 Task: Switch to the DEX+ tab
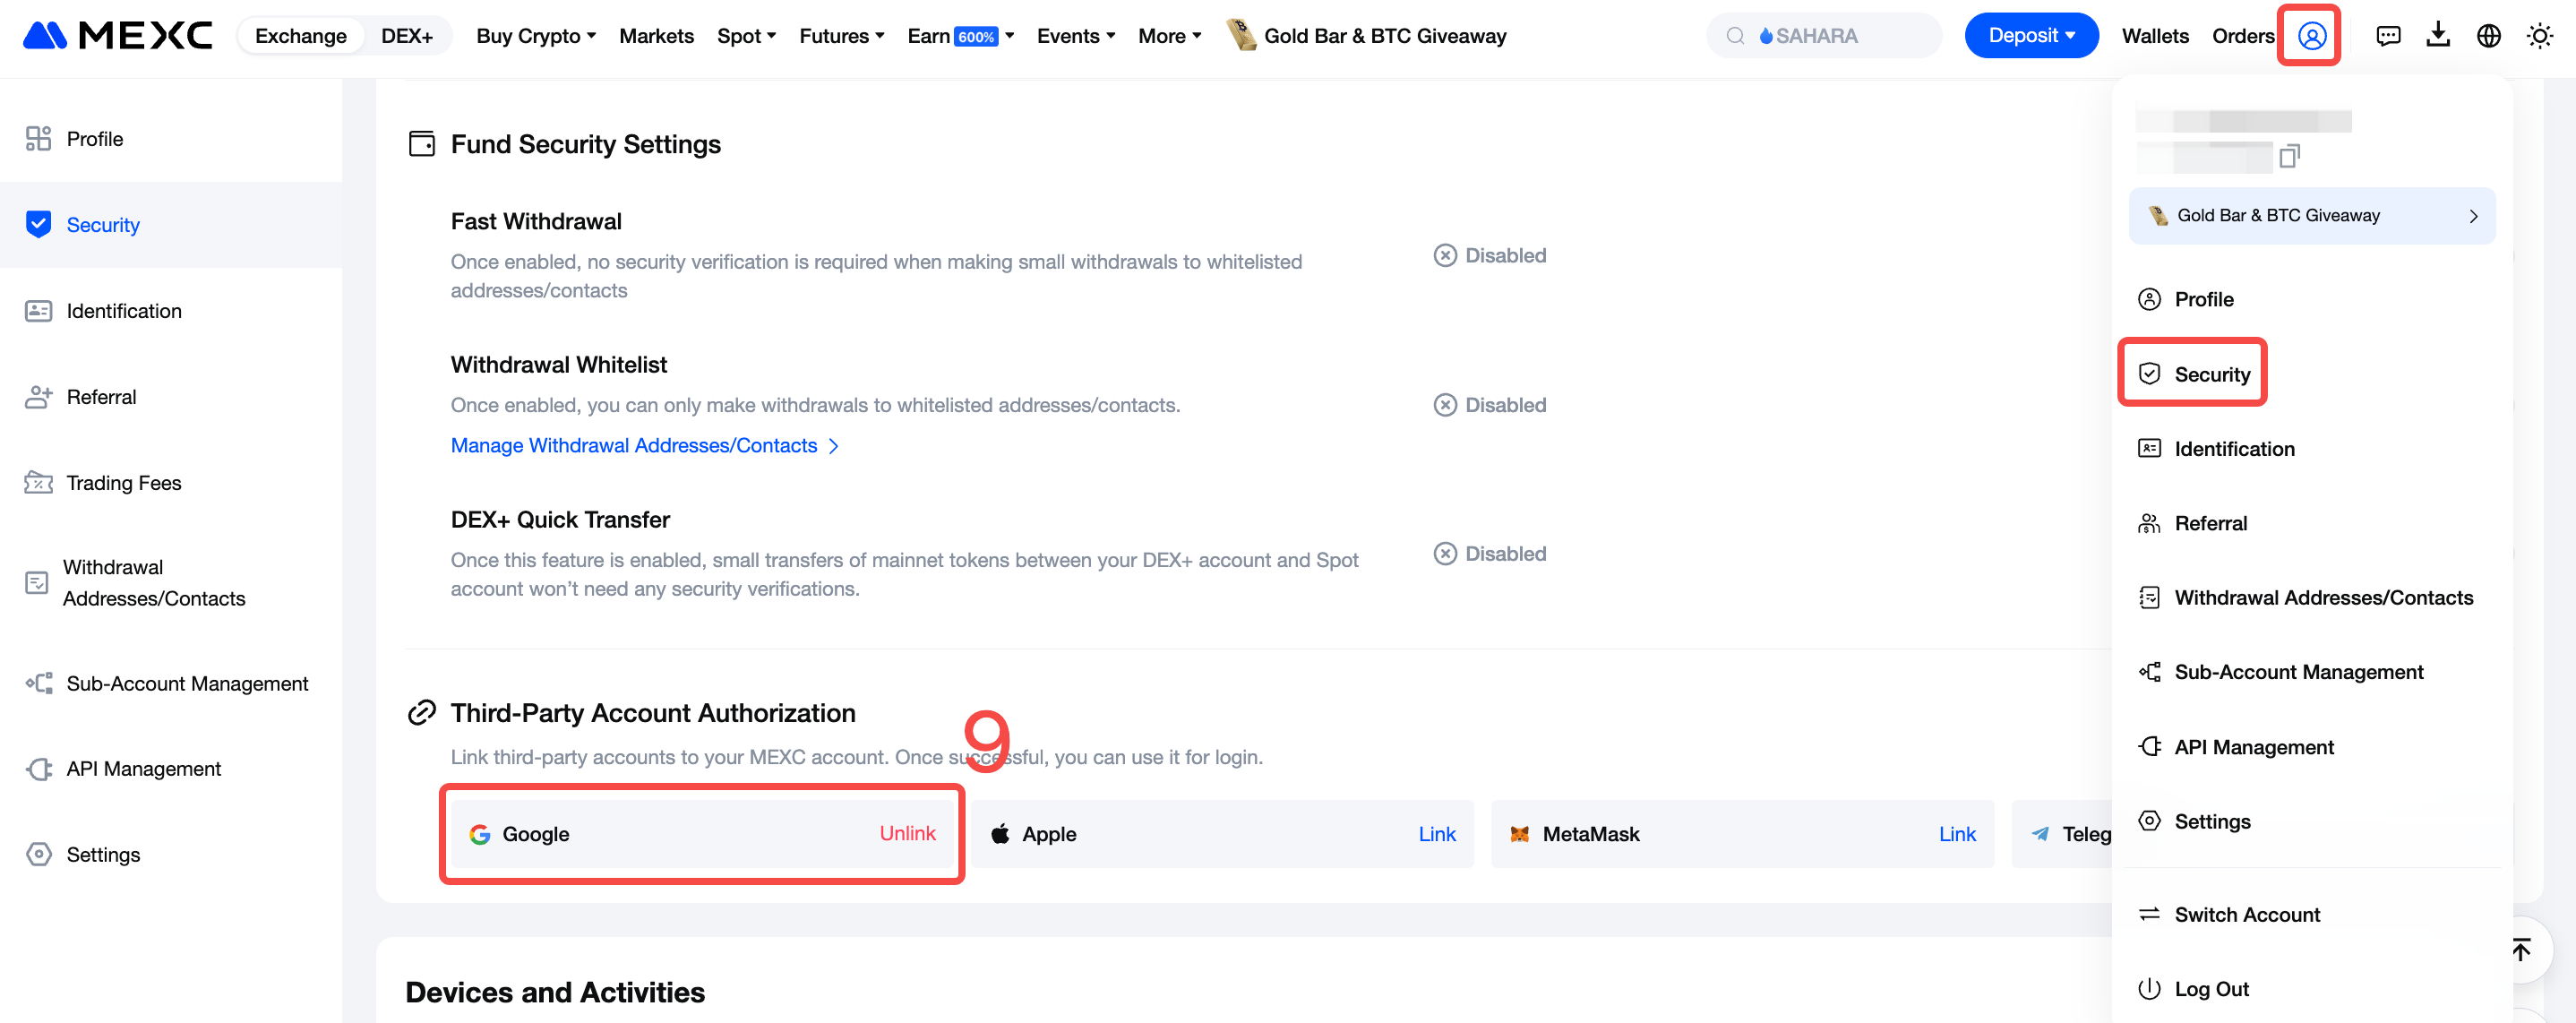point(407,36)
